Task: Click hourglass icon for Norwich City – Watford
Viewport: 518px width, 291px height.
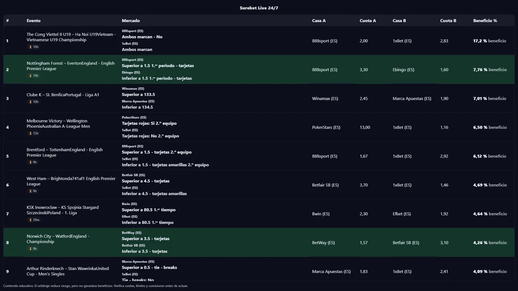Action: click(x=30, y=249)
